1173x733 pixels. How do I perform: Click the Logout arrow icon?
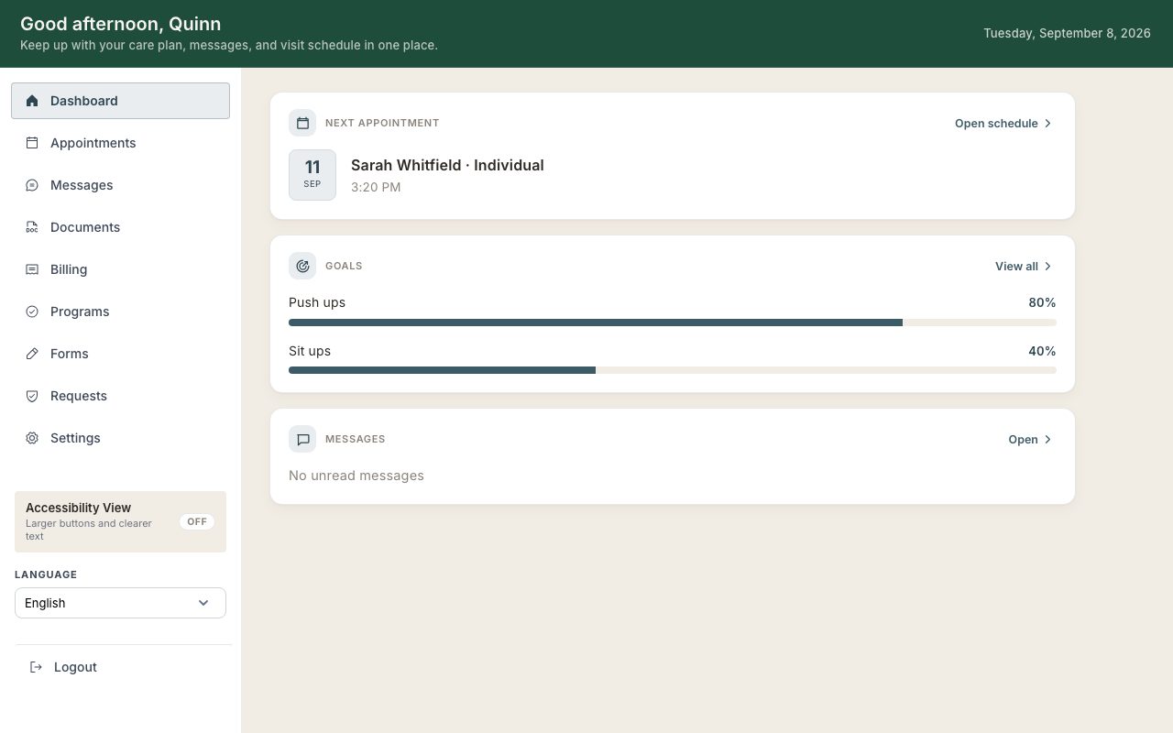tap(36, 667)
